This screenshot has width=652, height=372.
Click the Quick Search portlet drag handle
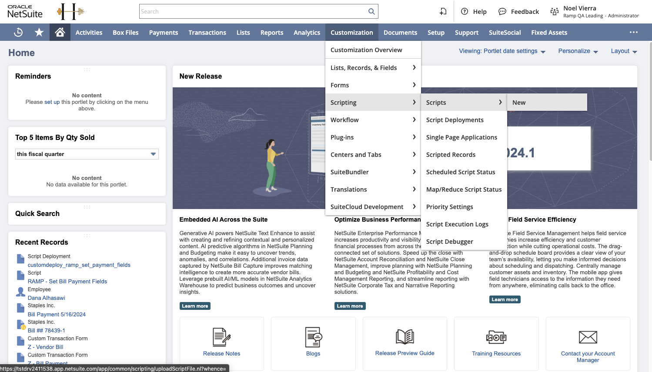[87, 207]
